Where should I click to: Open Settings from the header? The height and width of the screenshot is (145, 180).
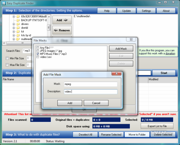[x=146, y=11]
